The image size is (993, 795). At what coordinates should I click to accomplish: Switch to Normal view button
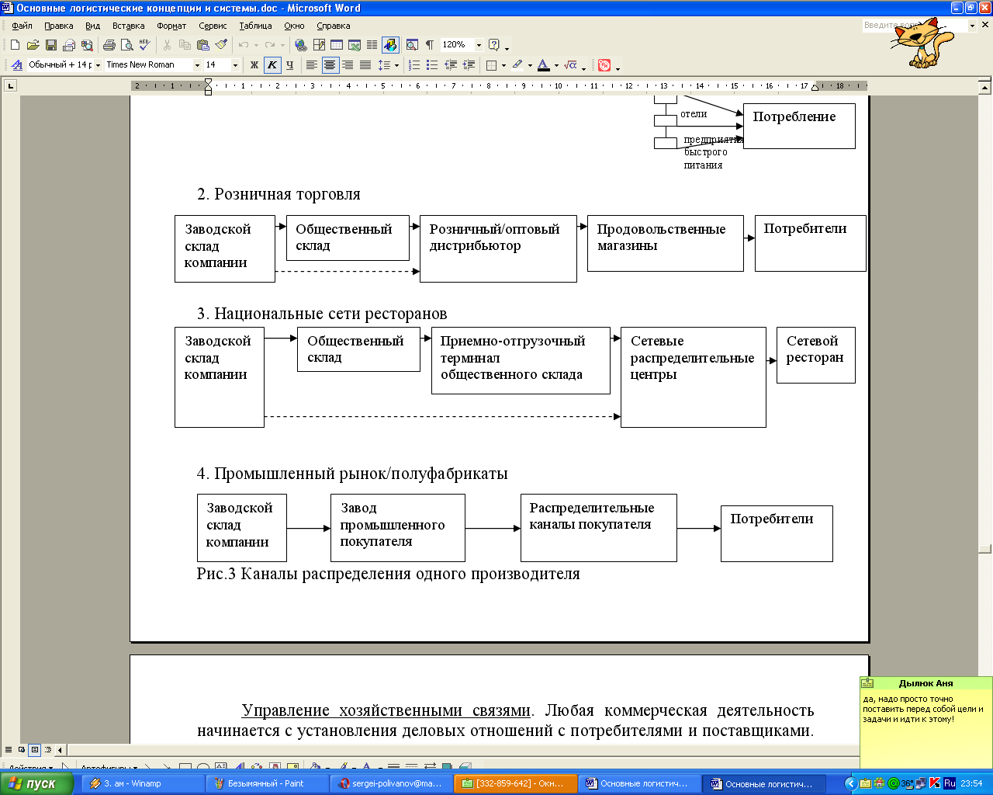tap(9, 750)
